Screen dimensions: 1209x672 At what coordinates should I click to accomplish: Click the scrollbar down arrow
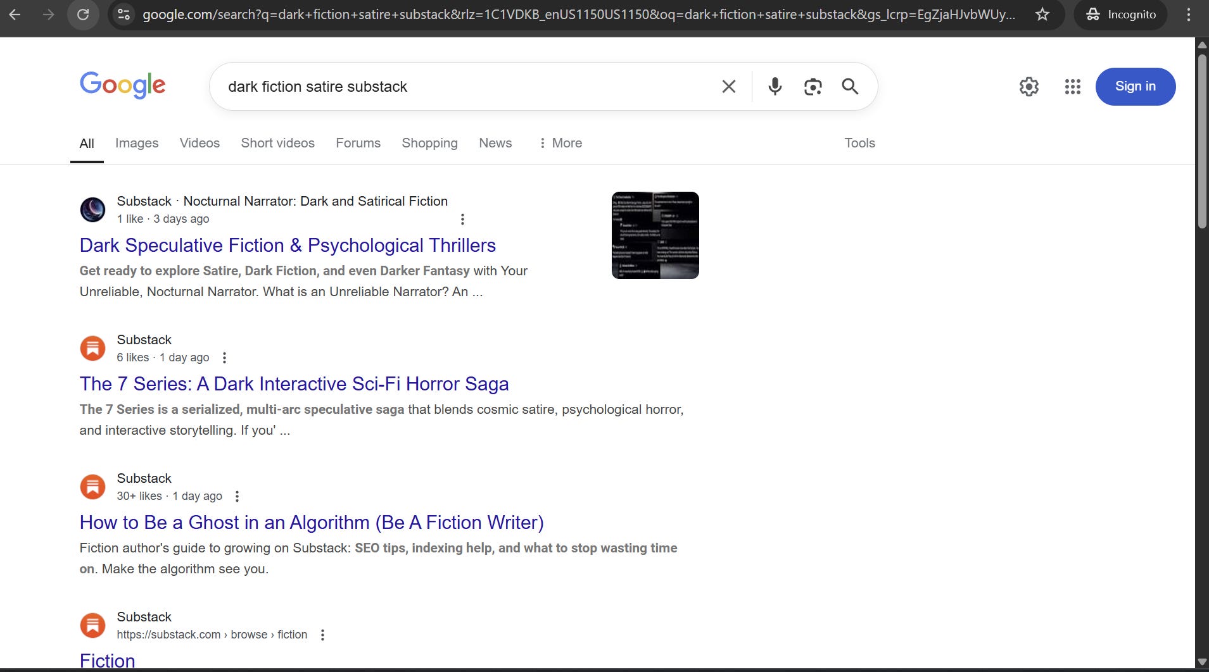1202,663
